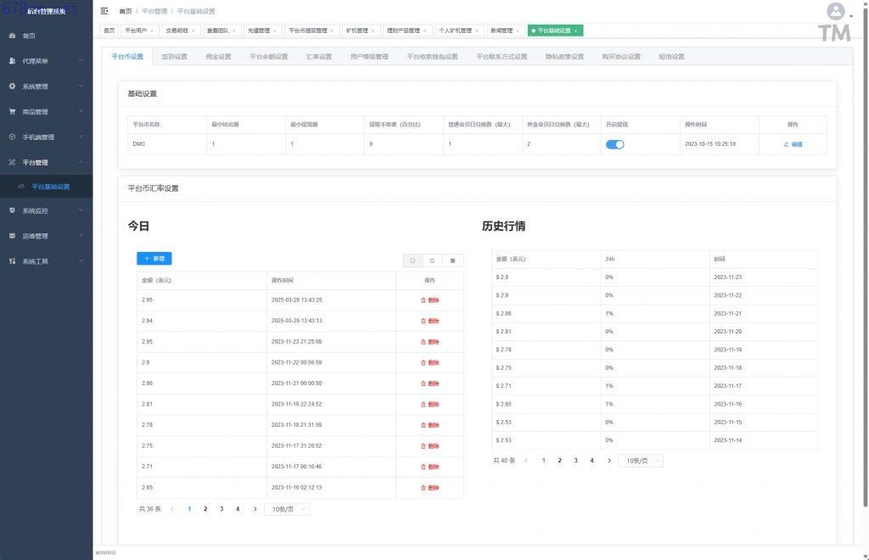Click the 编辑 link in DMC row
Viewport: 869px width, 560px height.
(x=793, y=144)
